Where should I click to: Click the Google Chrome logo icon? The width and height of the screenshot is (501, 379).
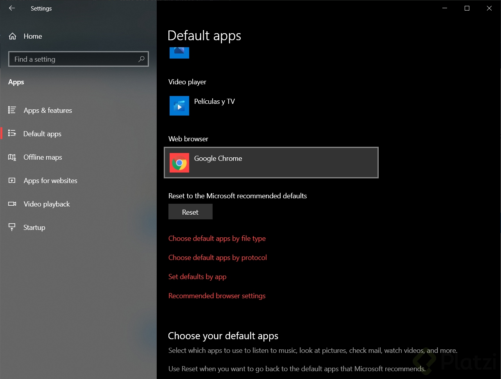tap(179, 163)
